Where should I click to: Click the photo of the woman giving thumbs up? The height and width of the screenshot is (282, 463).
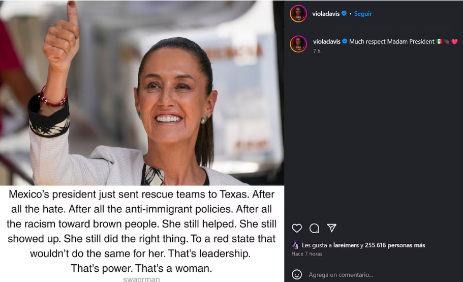click(142, 93)
